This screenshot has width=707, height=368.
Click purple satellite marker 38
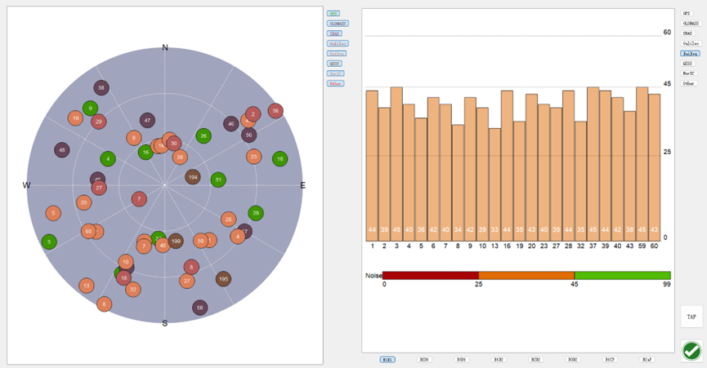[x=101, y=88]
